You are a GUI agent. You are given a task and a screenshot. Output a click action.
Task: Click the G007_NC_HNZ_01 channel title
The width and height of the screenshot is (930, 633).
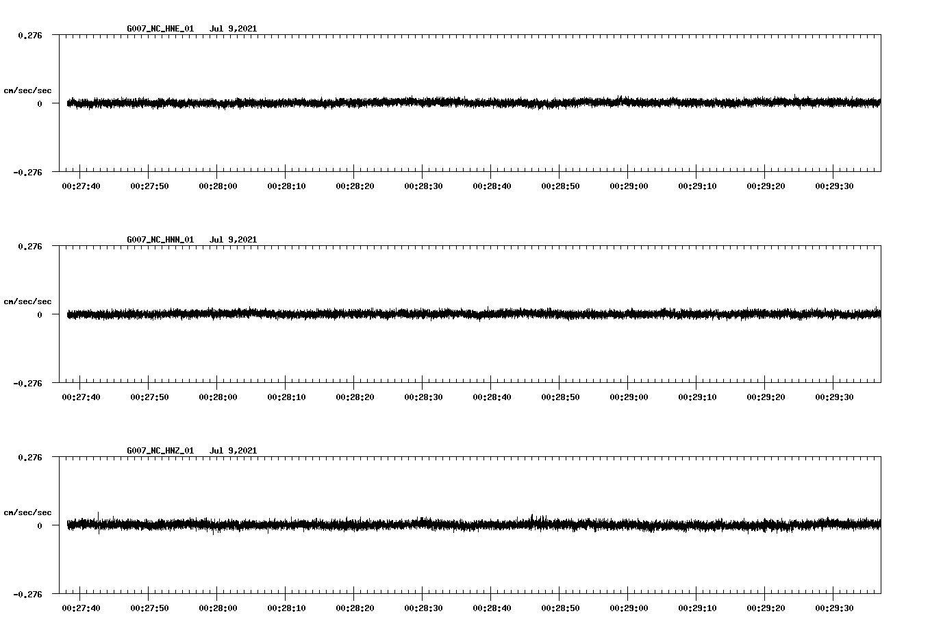coord(159,450)
